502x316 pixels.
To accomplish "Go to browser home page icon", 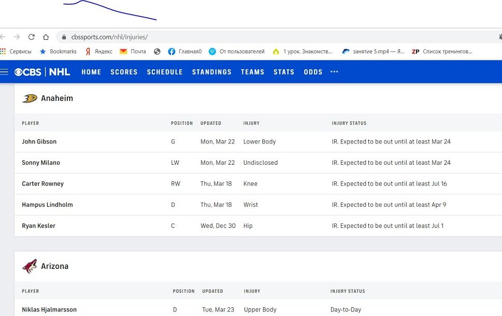I will tap(46, 37).
